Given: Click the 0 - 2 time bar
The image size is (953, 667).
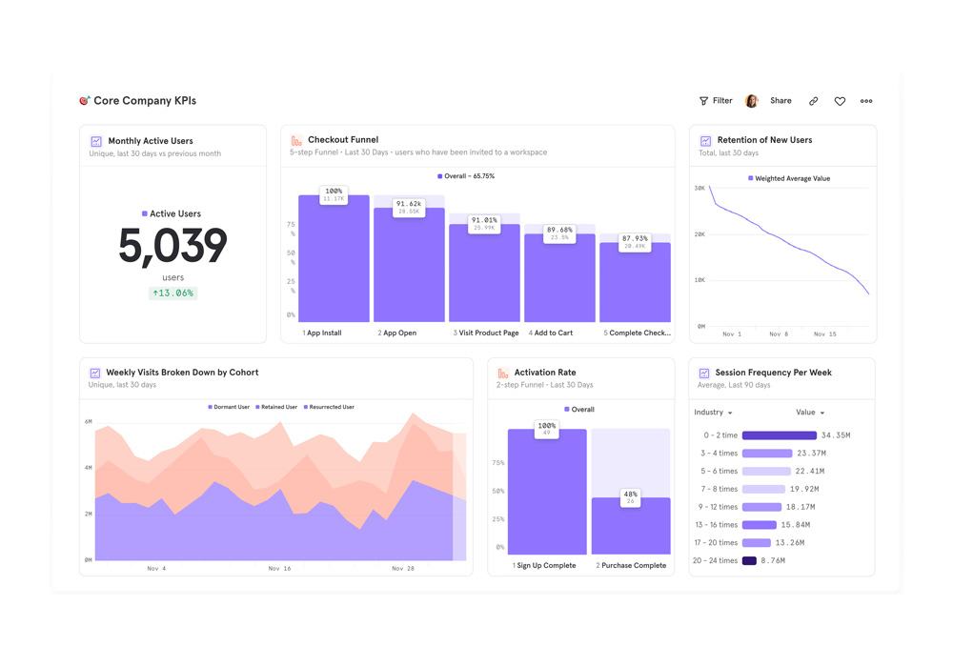Looking at the screenshot, I should coord(779,435).
